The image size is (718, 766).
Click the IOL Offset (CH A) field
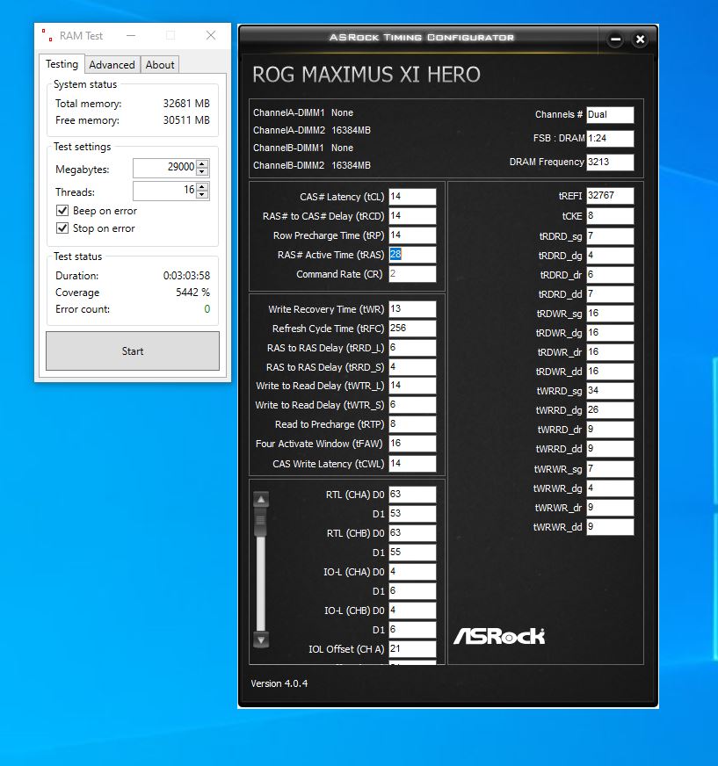tap(412, 649)
